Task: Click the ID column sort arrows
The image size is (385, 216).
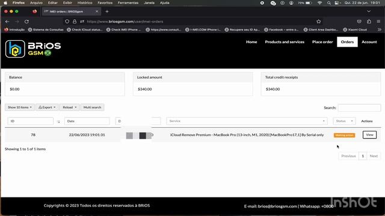Action: (x=58, y=121)
